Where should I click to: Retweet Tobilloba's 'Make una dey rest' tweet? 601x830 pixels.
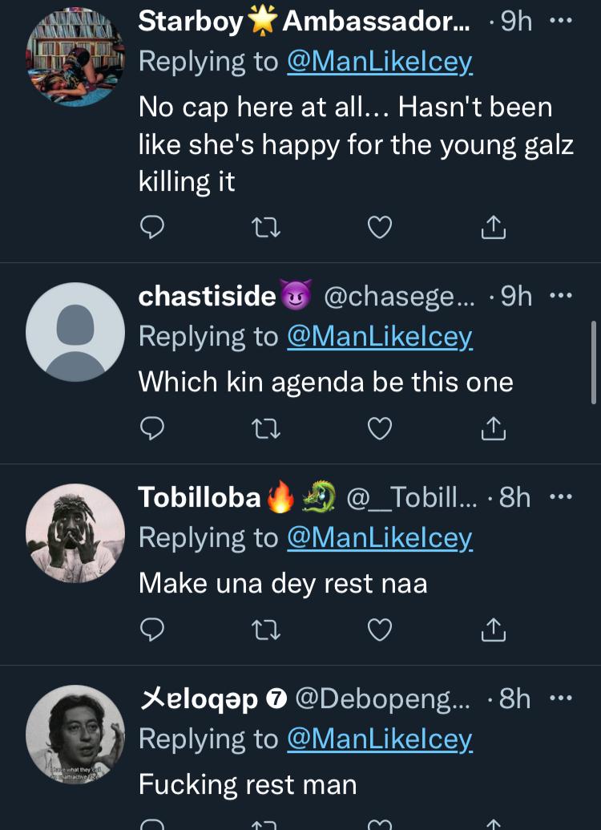tap(265, 631)
